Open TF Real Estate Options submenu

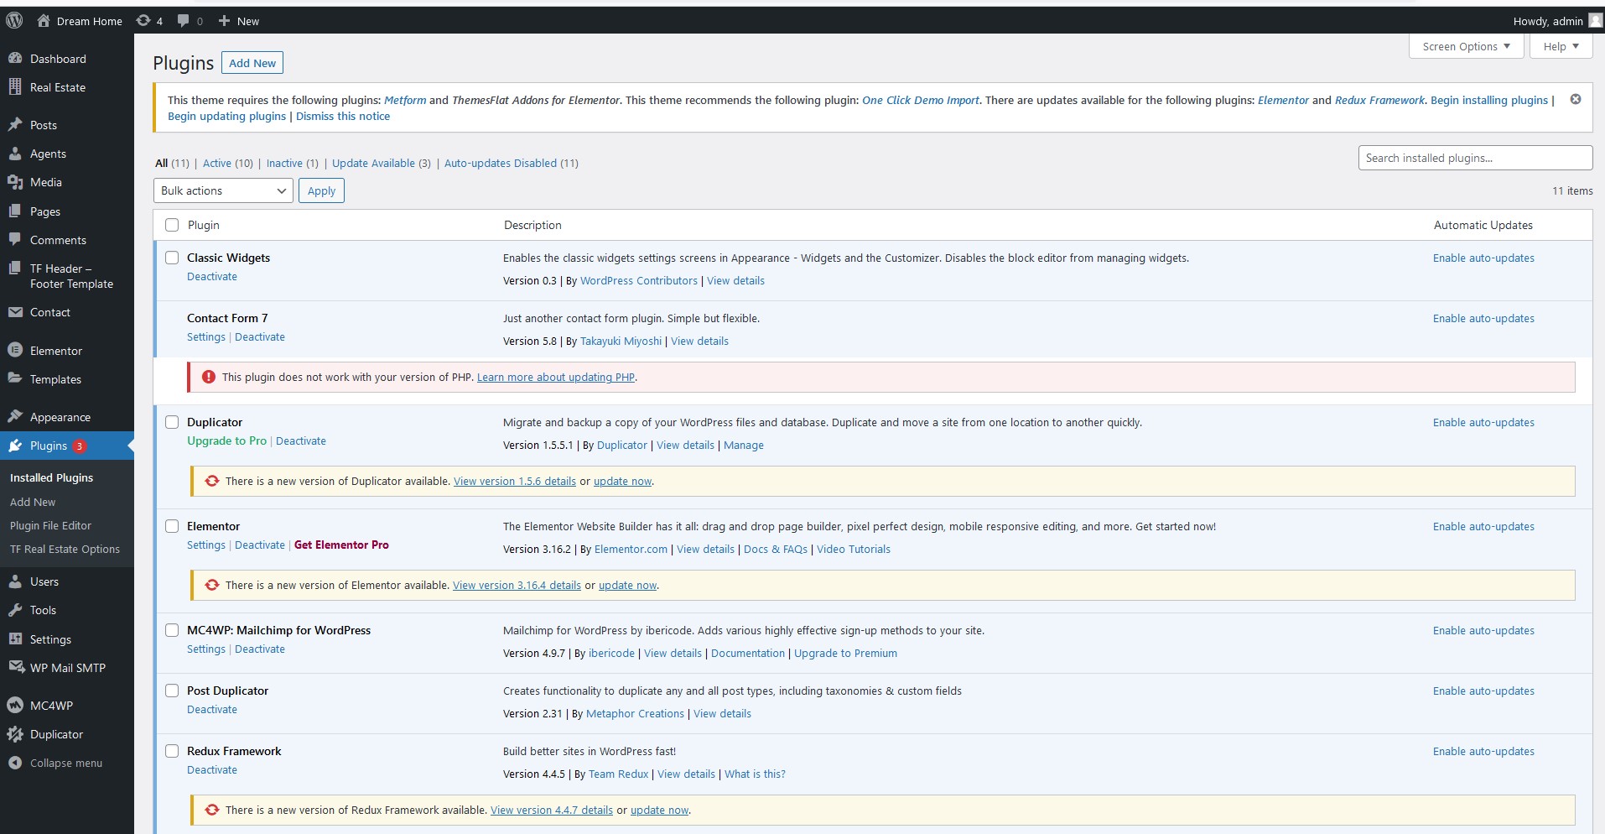(65, 549)
